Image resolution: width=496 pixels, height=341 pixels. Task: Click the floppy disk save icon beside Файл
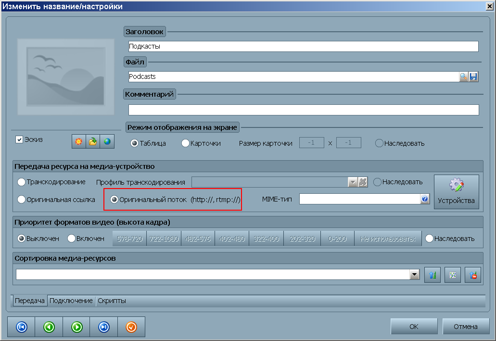[x=473, y=77]
